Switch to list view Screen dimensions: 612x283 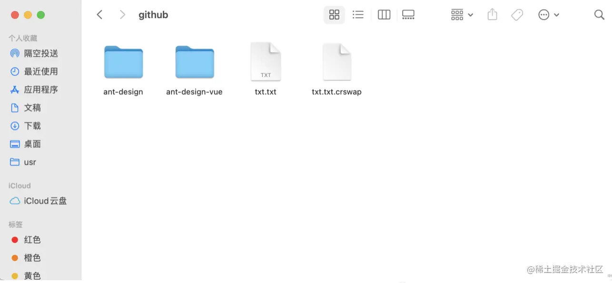pyautogui.click(x=358, y=15)
